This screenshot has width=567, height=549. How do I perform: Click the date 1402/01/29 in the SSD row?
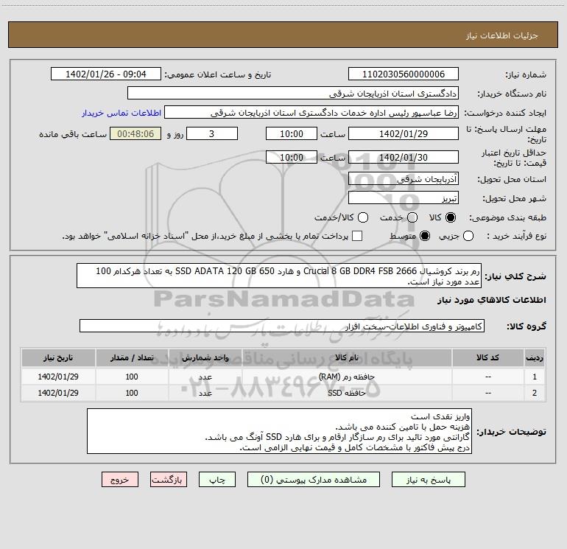pyautogui.click(x=58, y=393)
